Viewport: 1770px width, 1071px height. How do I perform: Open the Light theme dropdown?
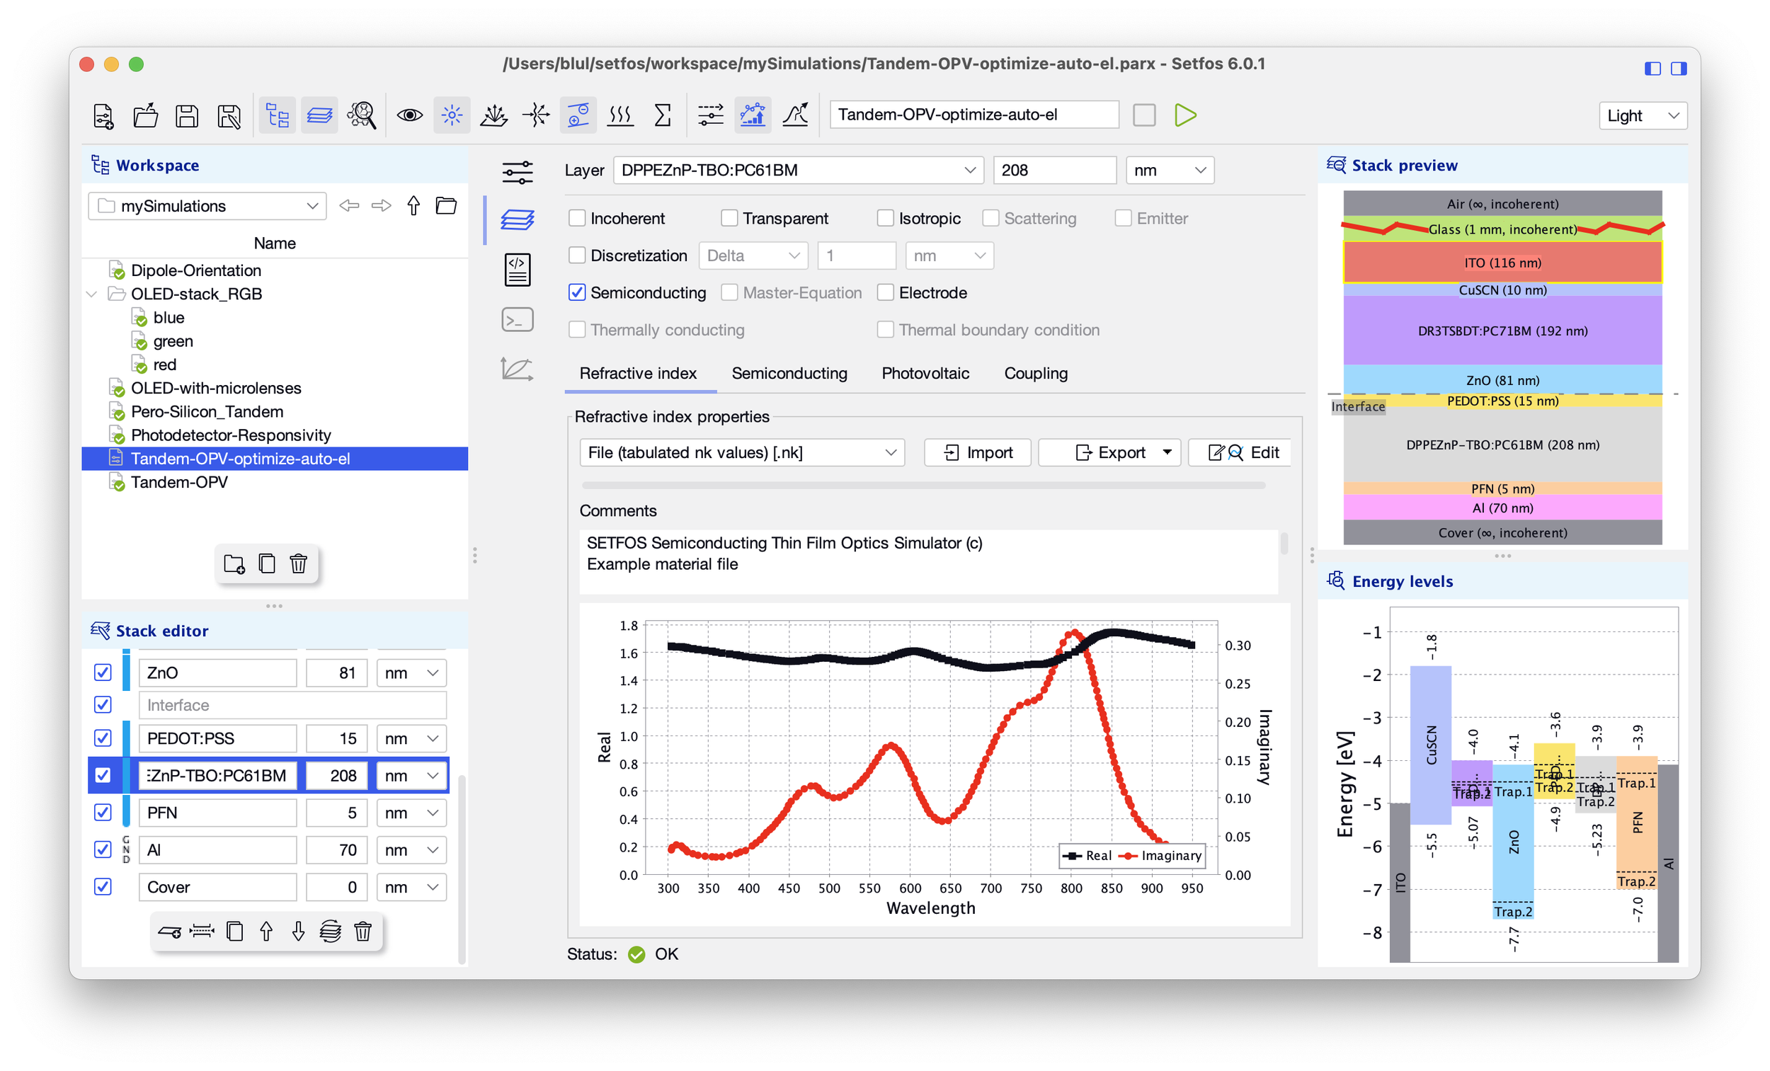click(x=1642, y=115)
